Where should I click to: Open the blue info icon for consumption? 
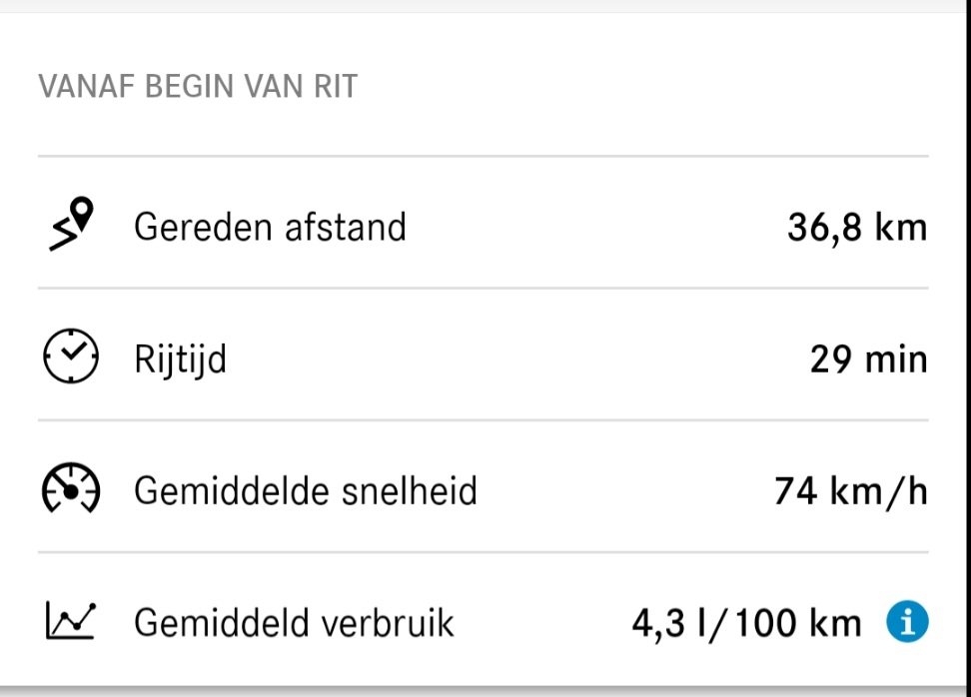click(x=907, y=623)
